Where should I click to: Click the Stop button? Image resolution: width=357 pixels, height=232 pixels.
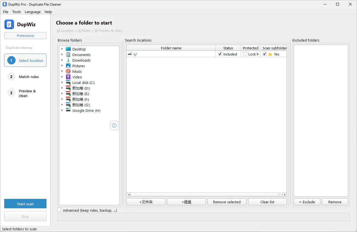coord(25,216)
